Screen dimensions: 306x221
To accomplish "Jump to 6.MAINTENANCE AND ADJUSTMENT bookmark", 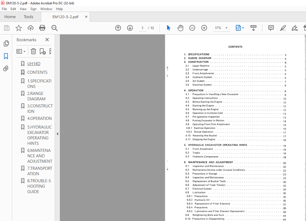I will (40, 156).
